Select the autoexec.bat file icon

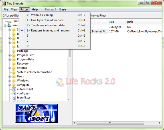click(14, 89)
